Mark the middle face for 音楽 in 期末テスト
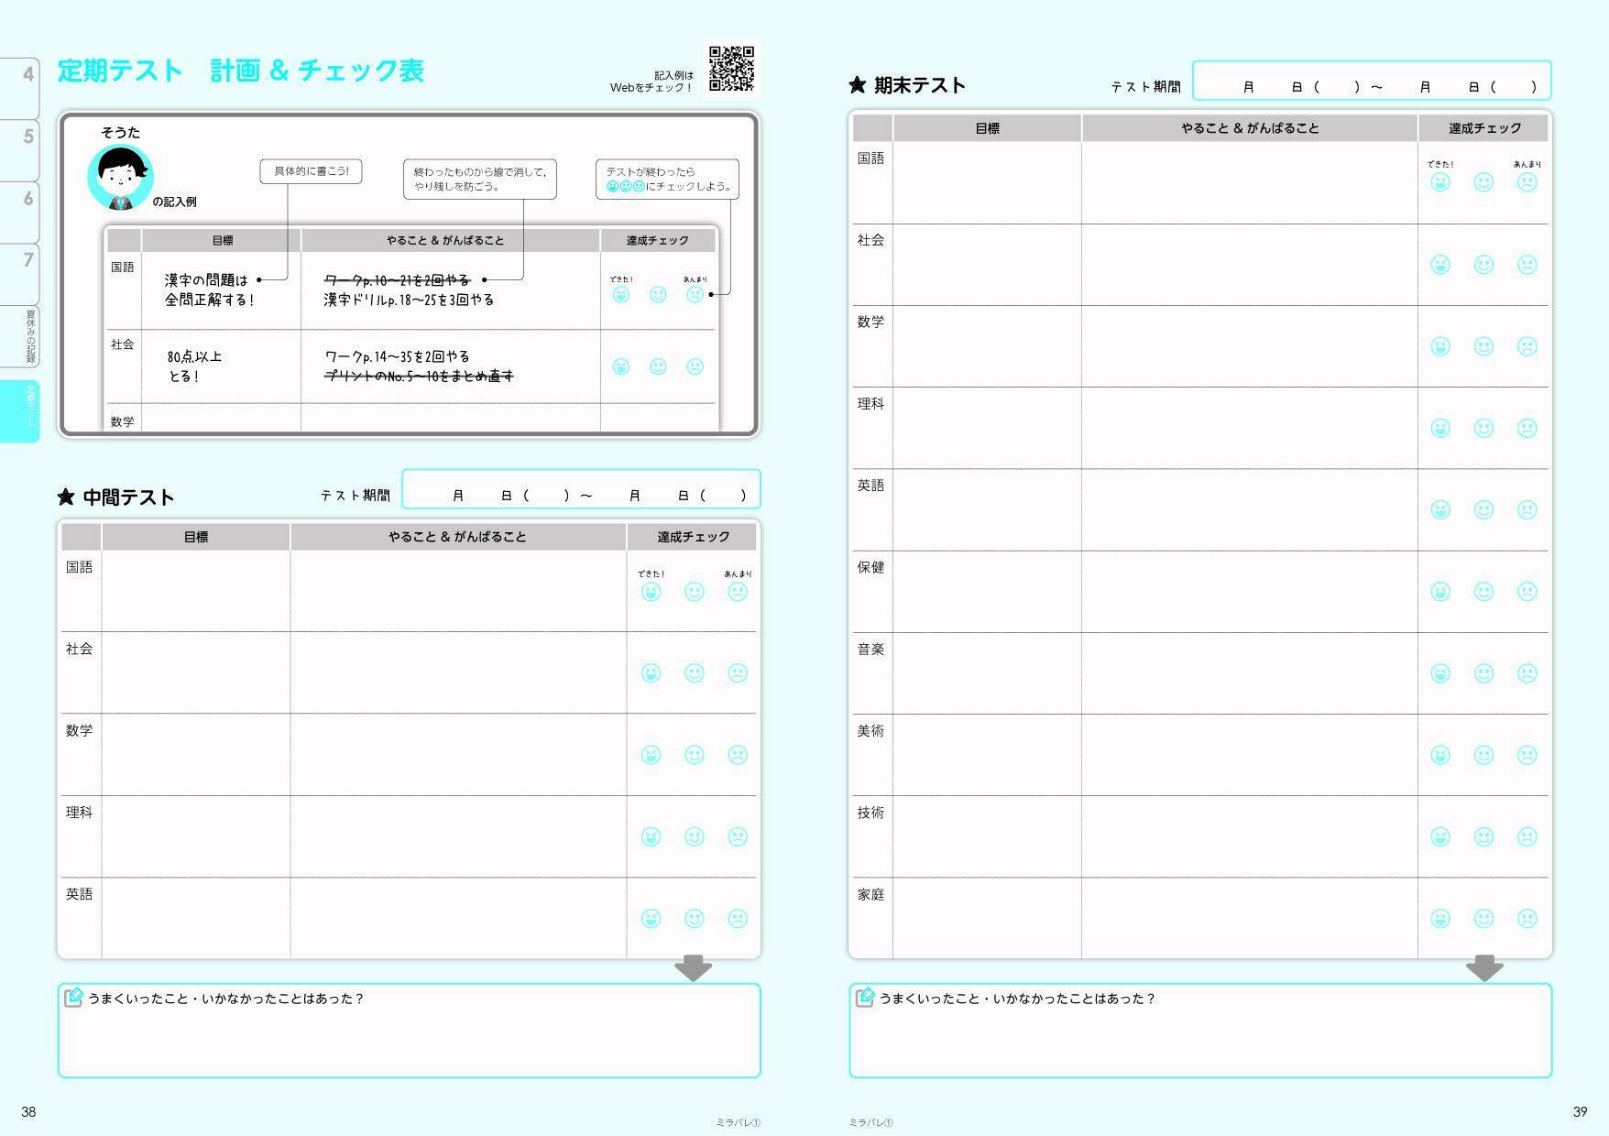This screenshot has width=1609, height=1136. click(1483, 673)
